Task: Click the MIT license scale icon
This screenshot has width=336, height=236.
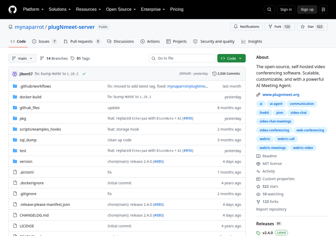Action: click(258, 164)
